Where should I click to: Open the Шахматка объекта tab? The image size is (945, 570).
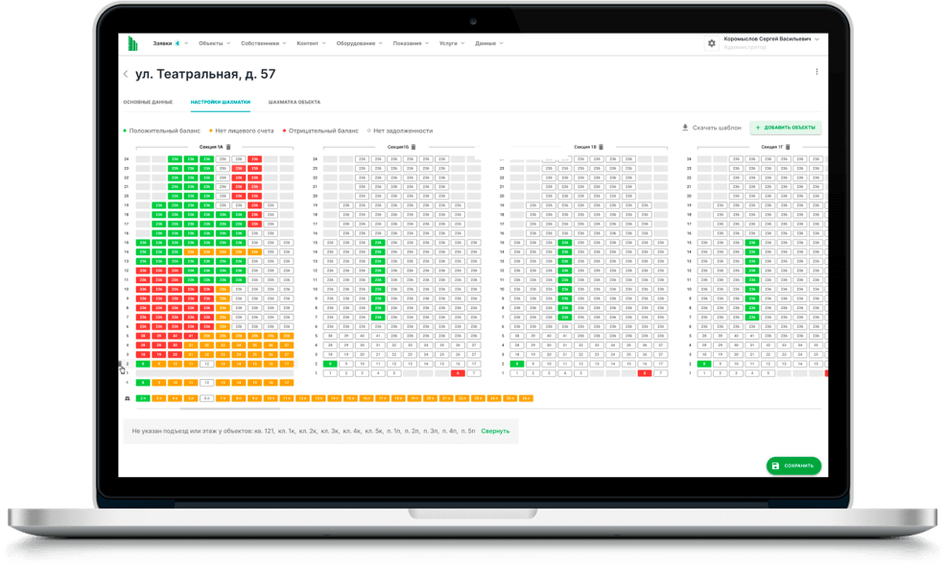(x=294, y=102)
